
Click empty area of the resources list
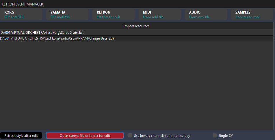pyautogui.click(x=136, y=87)
